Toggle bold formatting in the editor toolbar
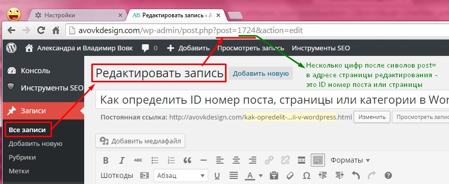The width and height of the screenshot is (449, 184). coord(106,160)
